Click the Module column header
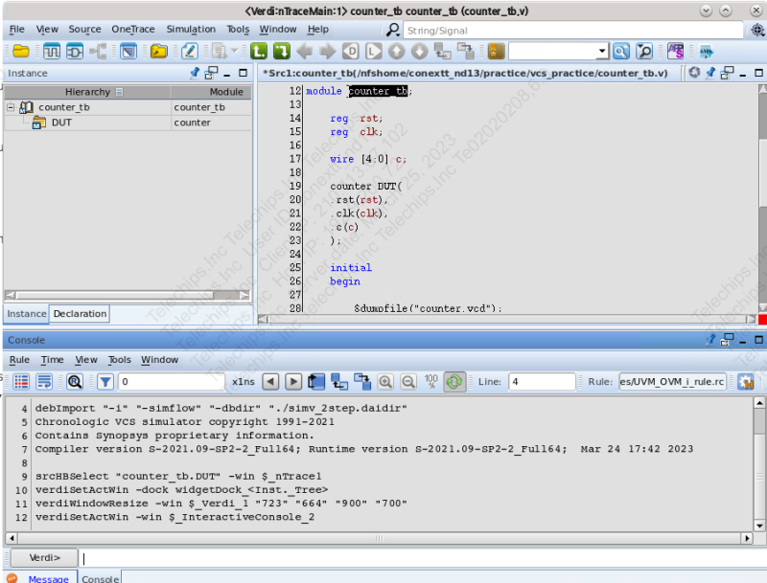Viewport: 767px width, 583px height. (x=211, y=92)
